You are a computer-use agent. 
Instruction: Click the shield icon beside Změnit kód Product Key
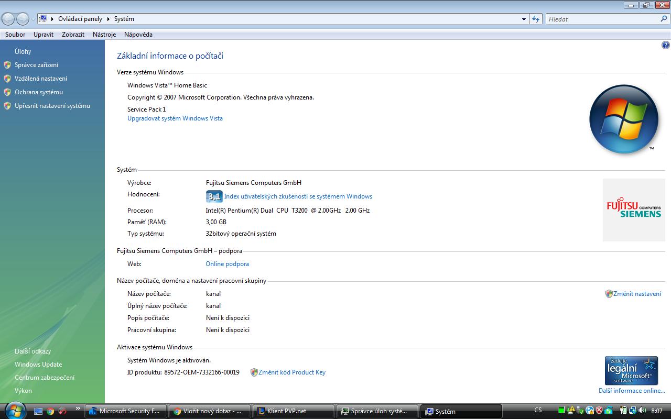254,372
